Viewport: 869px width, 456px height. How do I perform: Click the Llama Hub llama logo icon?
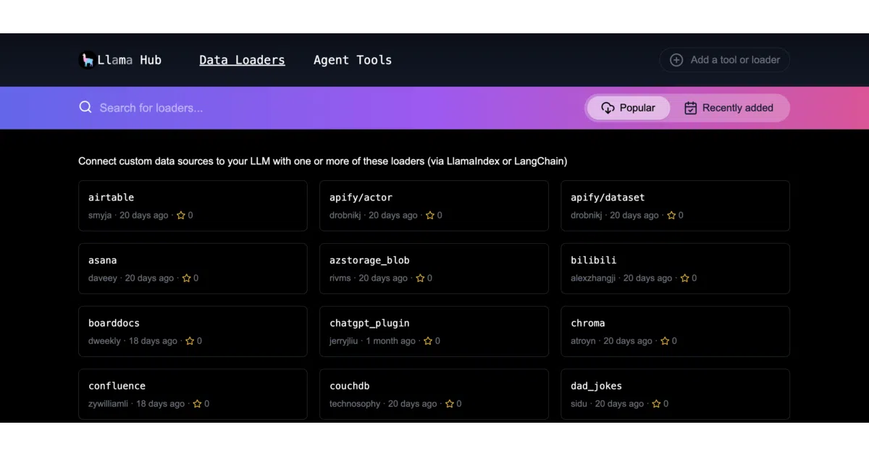click(87, 60)
